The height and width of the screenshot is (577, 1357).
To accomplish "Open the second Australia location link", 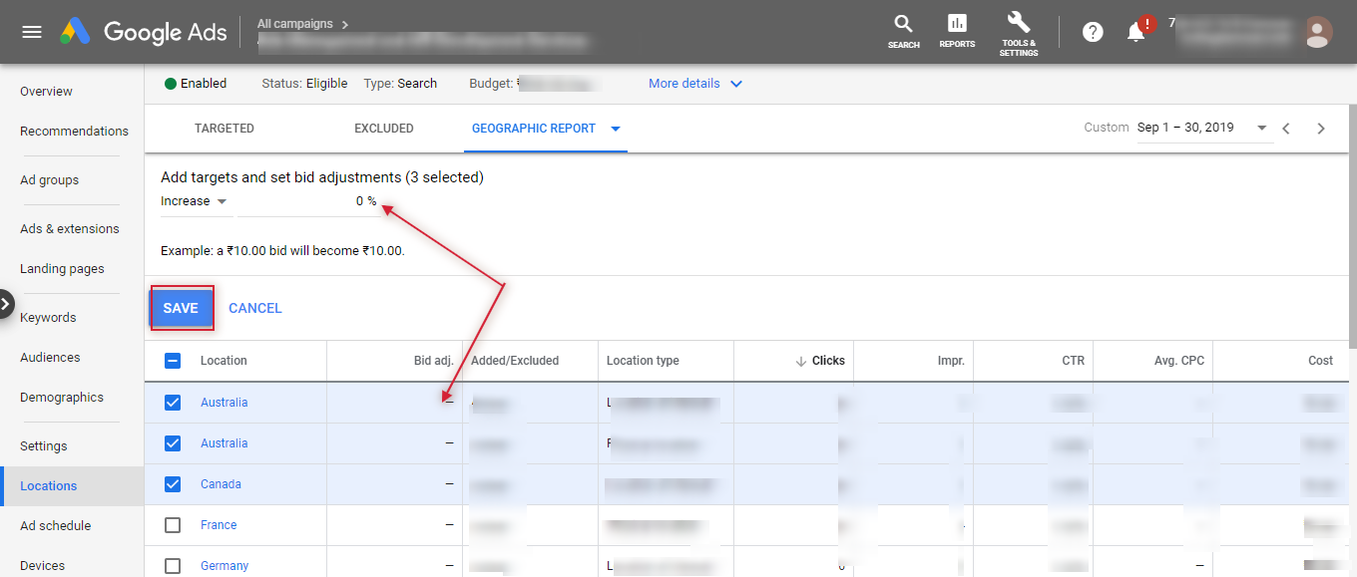I will tap(224, 443).
